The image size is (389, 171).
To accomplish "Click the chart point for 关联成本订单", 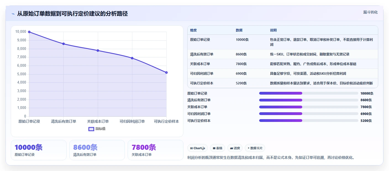I will [98, 50].
